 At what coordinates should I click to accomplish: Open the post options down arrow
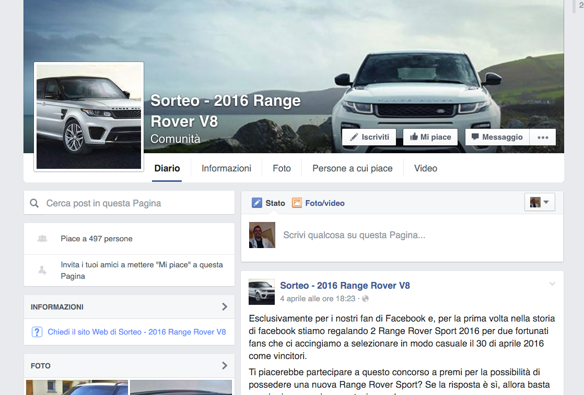click(552, 284)
